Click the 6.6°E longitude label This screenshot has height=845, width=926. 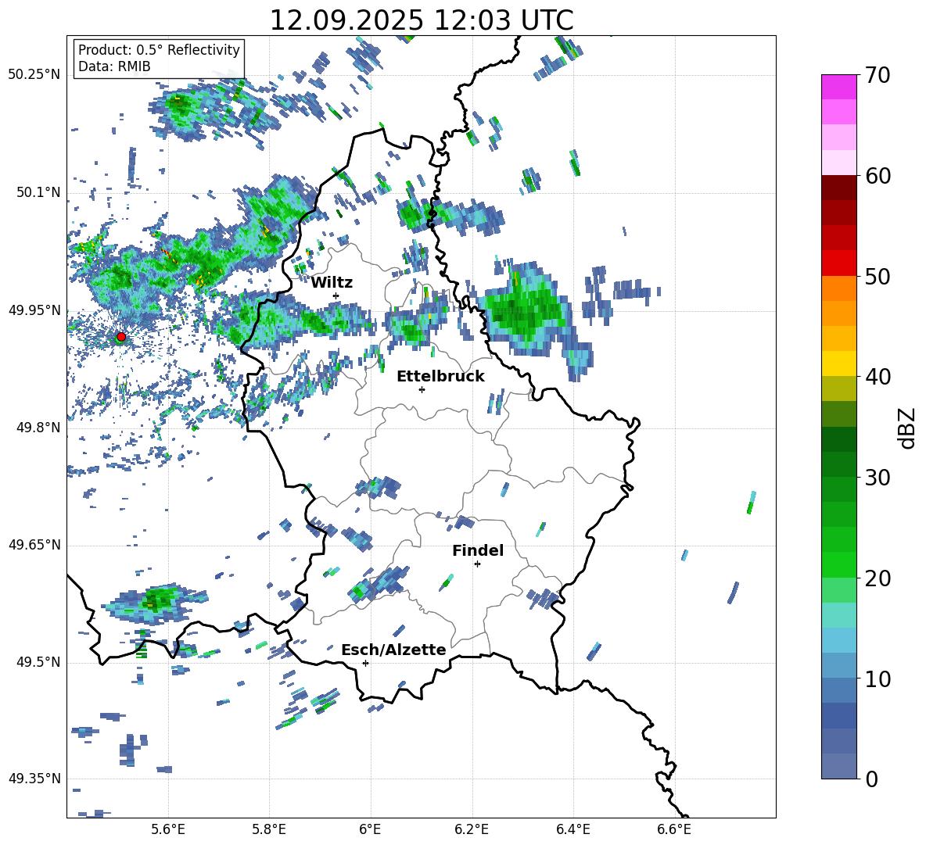tap(674, 829)
